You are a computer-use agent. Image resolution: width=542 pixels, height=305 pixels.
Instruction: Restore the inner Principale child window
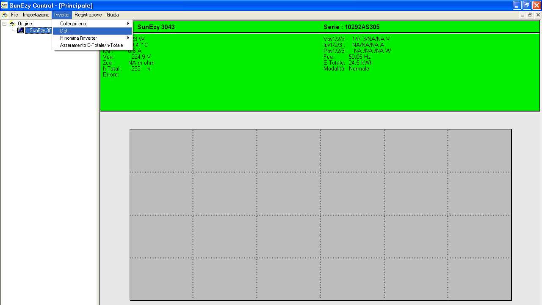[530, 15]
